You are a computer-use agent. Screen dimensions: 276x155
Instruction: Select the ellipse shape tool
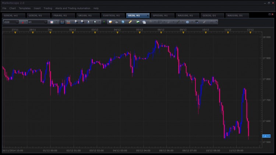tap(187, 22)
